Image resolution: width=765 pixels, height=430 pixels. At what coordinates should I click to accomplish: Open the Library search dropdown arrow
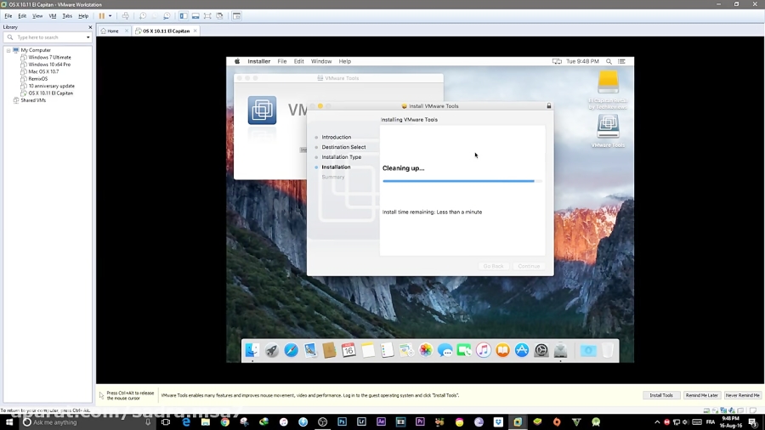pos(88,37)
